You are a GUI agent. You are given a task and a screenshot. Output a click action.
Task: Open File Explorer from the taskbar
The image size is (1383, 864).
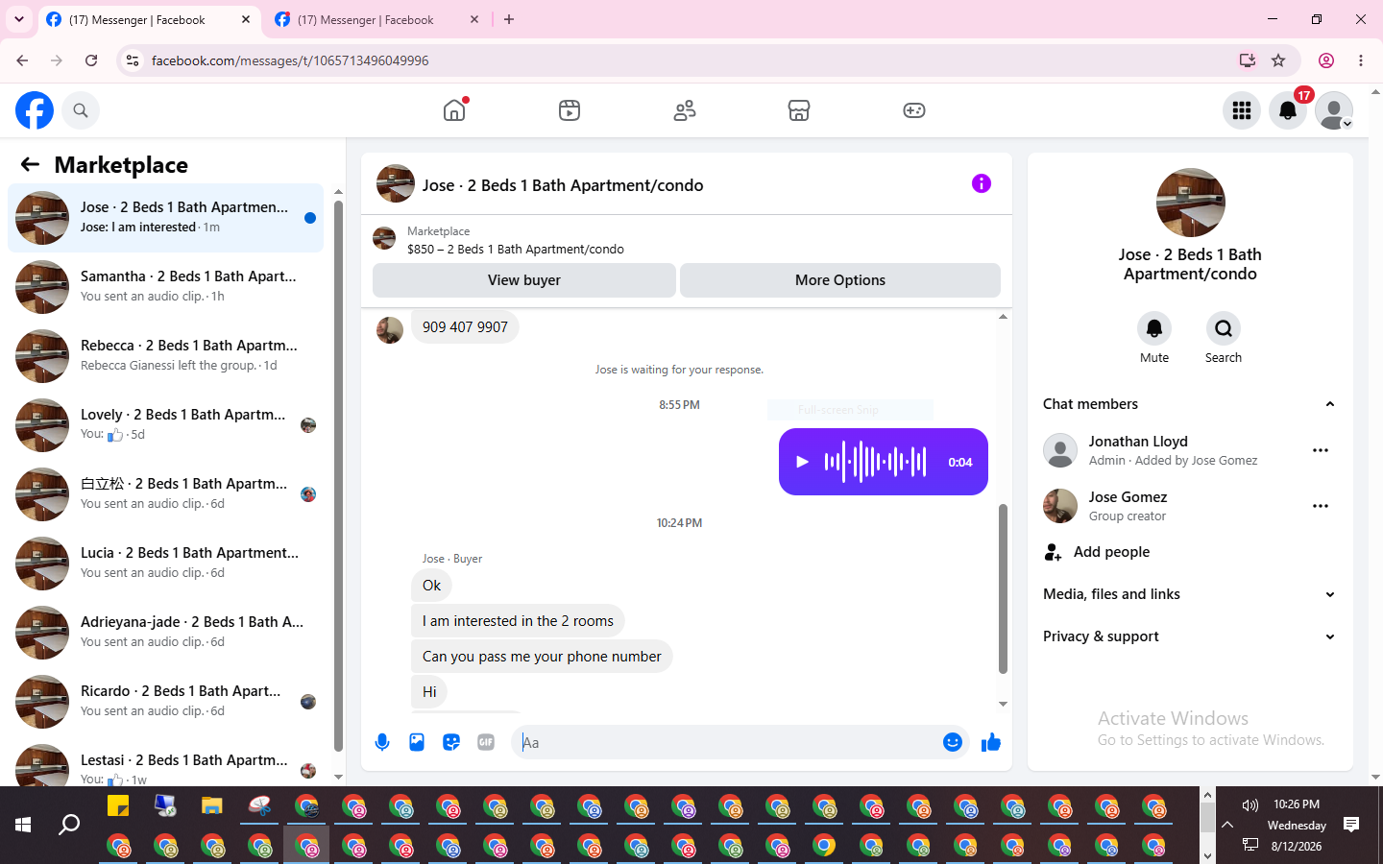pyautogui.click(x=211, y=805)
